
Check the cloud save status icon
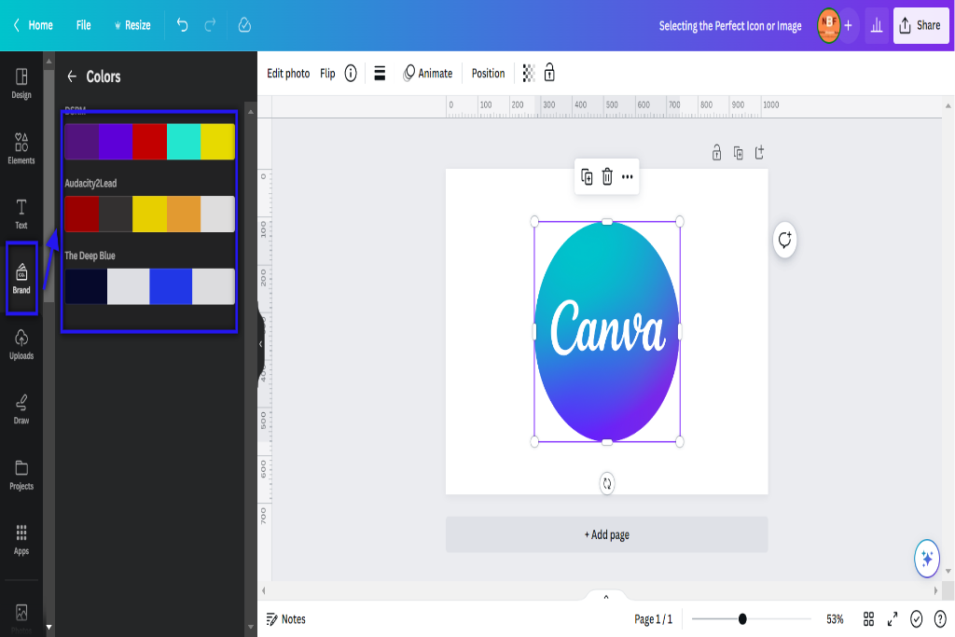click(x=244, y=25)
